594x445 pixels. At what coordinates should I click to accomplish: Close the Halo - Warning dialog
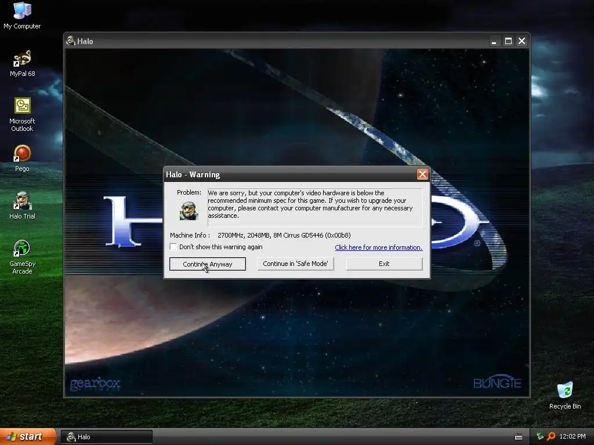[422, 174]
